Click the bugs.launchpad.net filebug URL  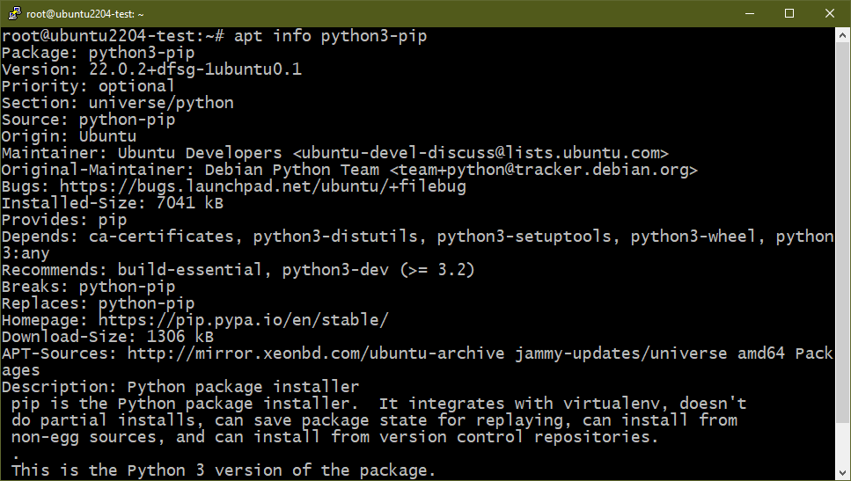(262, 186)
